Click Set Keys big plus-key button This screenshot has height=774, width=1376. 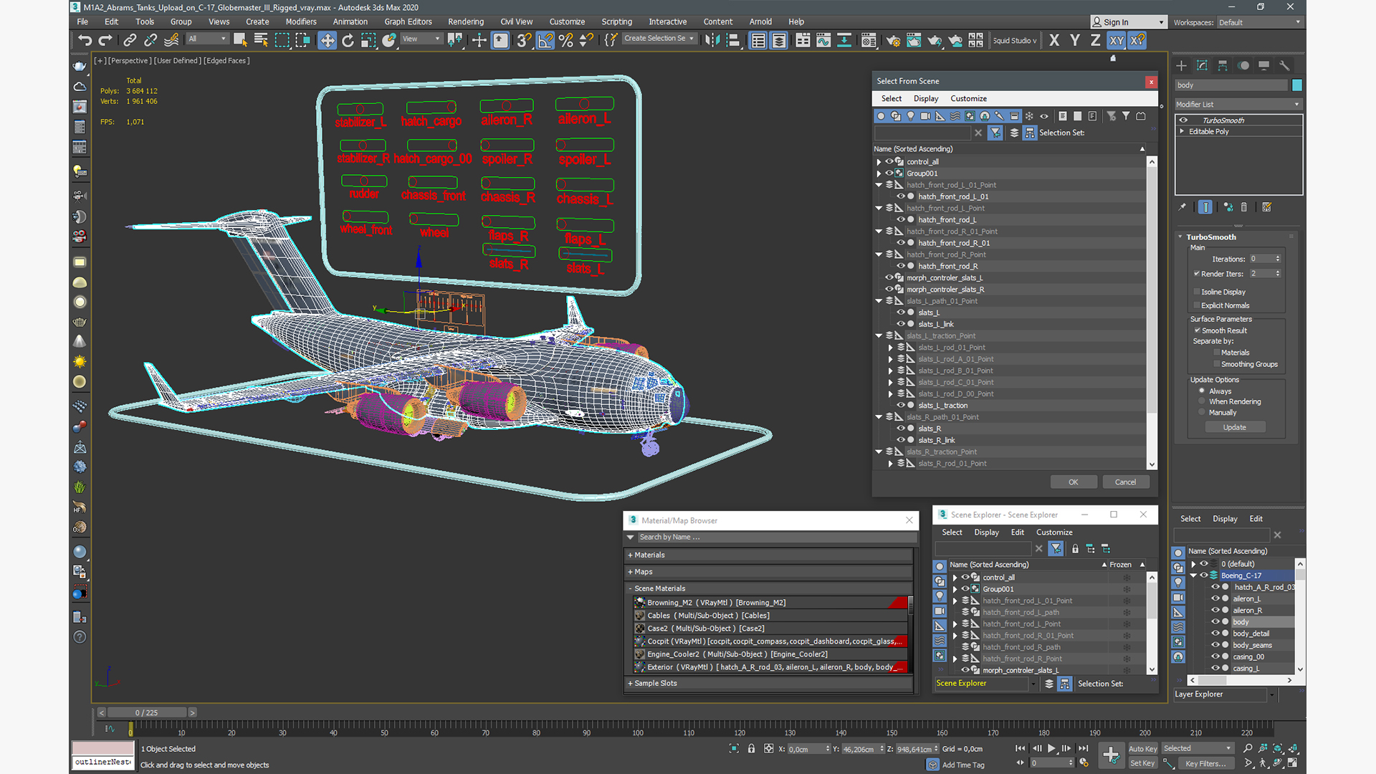click(x=1111, y=755)
